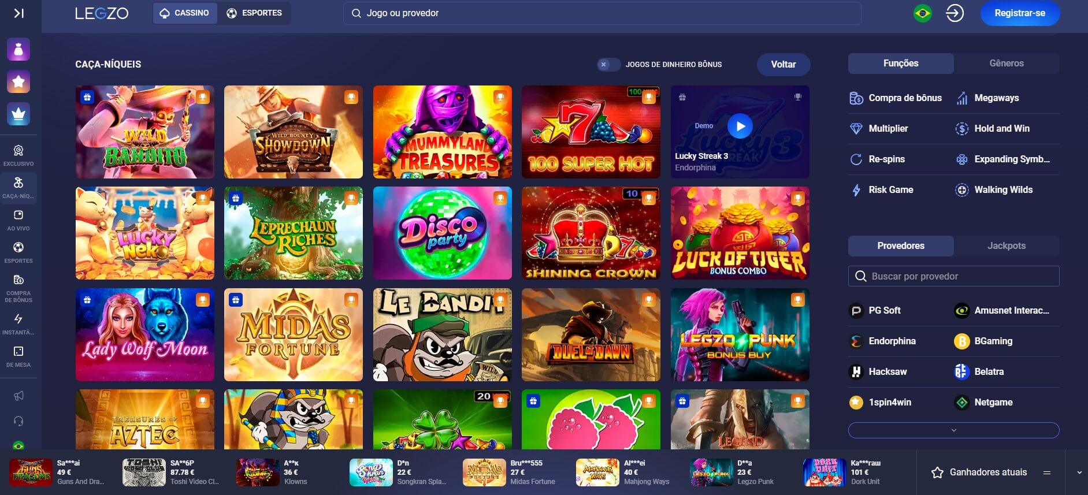Viewport: 1088px width, 495px height.
Task: Select the Jackpots tab
Action: point(1007,246)
